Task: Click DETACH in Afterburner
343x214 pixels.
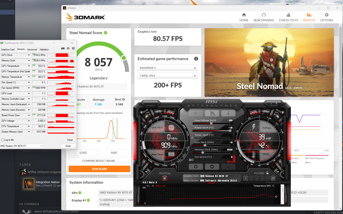Action: pos(211,183)
